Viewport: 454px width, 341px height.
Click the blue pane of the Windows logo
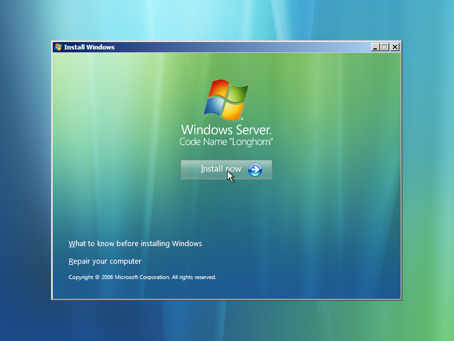[x=215, y=106]
